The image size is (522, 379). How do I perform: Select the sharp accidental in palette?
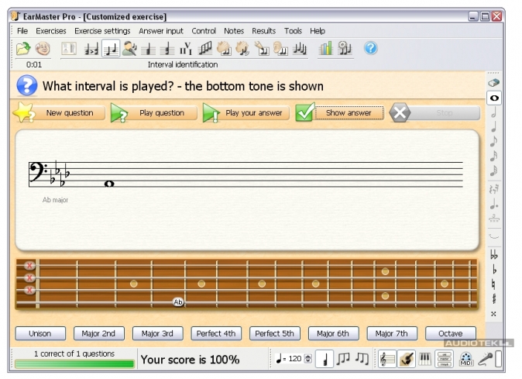click(494, 298)
